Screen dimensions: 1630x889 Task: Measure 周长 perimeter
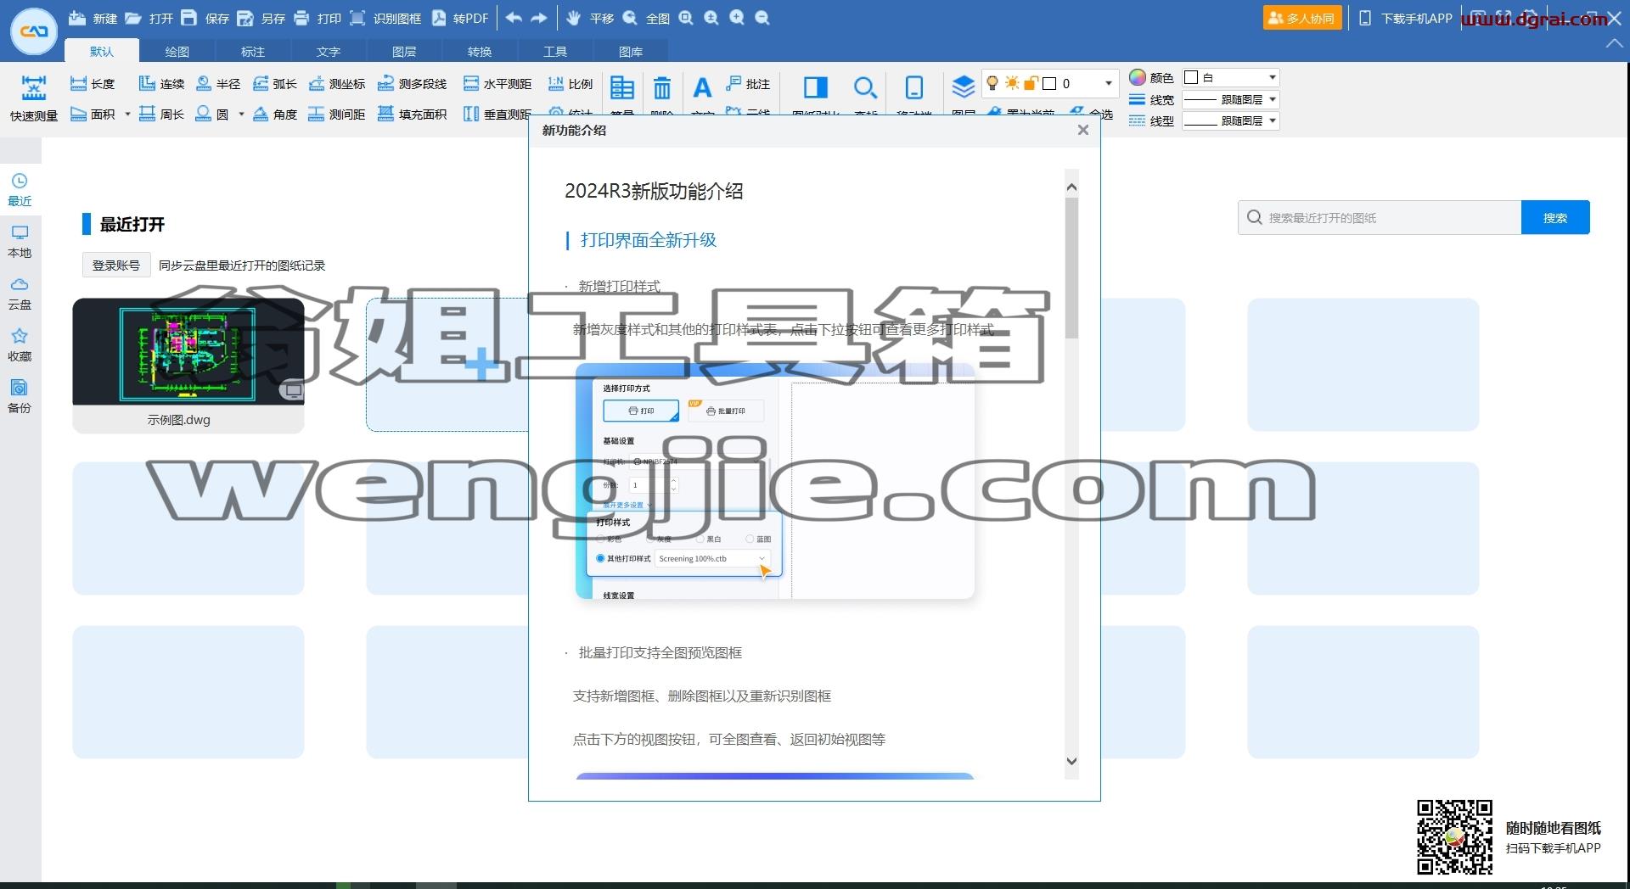(161, 114)
